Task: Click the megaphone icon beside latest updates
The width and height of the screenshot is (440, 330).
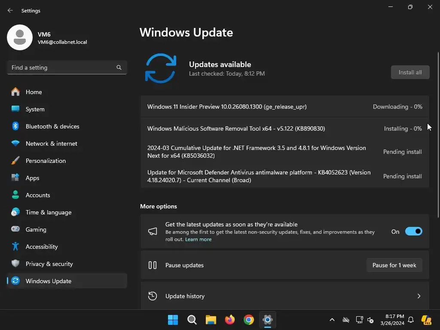Action: [153, 231]
